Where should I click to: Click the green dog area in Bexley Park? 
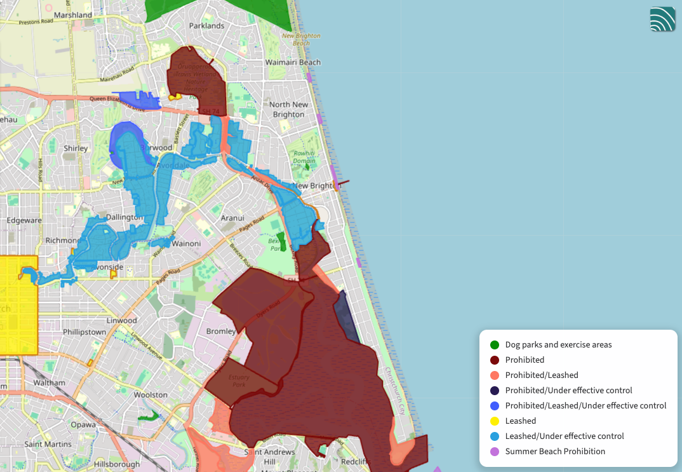click(282, 241)
